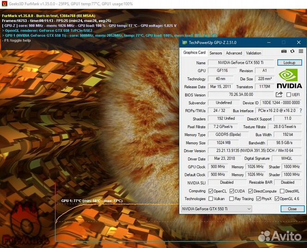Click the DirectX Support value 11.0
307x248 pixels.
click(288, 118)
